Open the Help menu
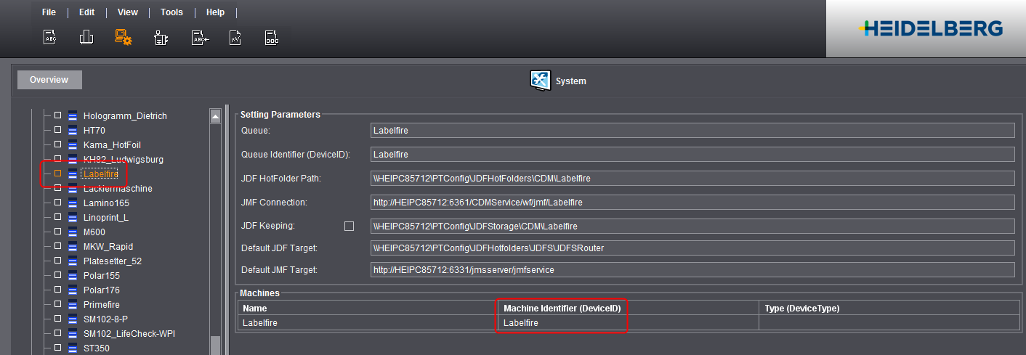Image resolution: width=1026 pixels, height=355 pixels. point(215,12)
